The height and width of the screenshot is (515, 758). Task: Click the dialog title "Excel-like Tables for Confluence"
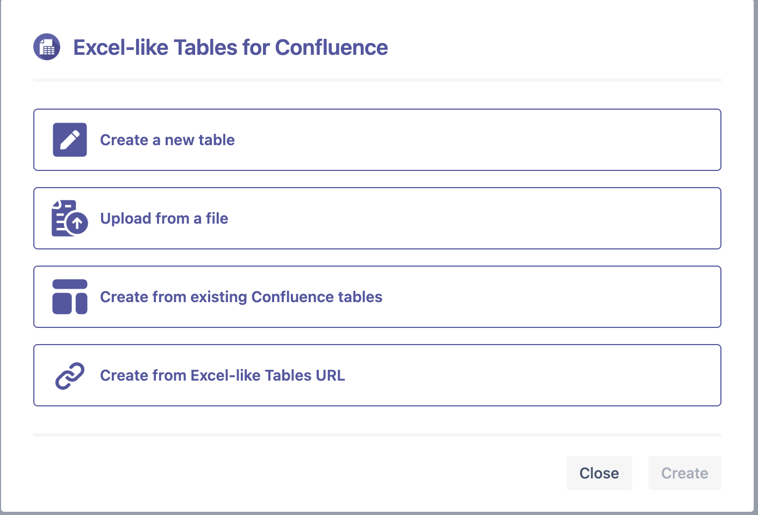click(230, 48)
